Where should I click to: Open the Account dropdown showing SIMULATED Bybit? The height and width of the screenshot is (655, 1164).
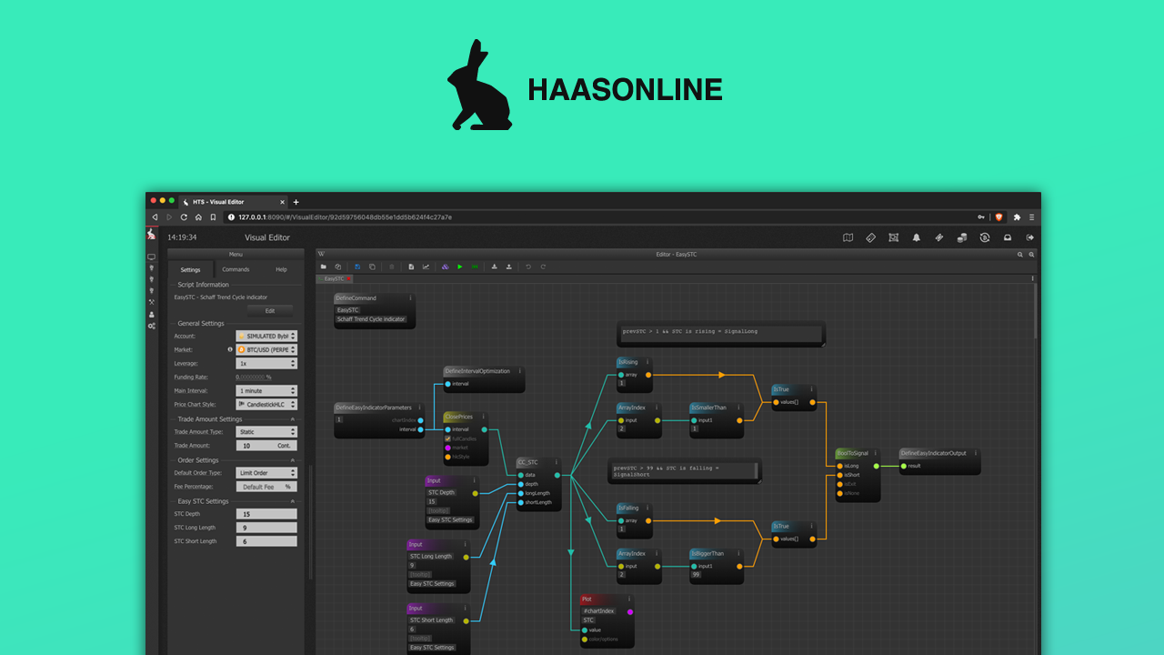267,336
